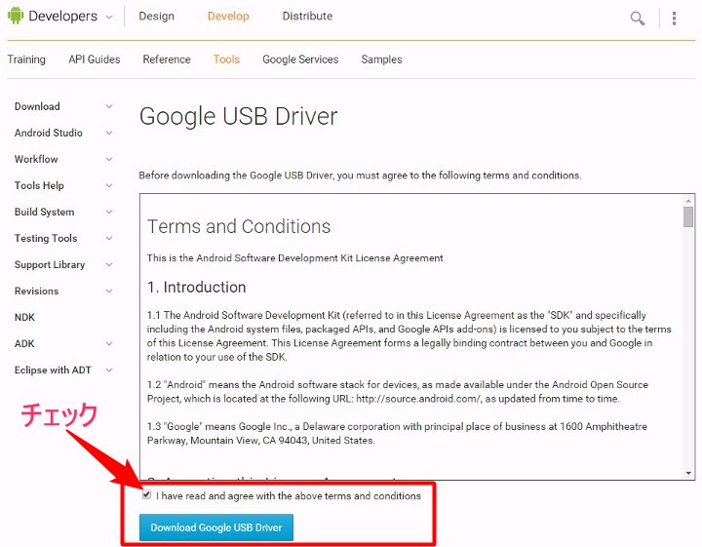Switch to the Design tab
The height and width of the screenshot is (547, 702).
click(156, 17)
